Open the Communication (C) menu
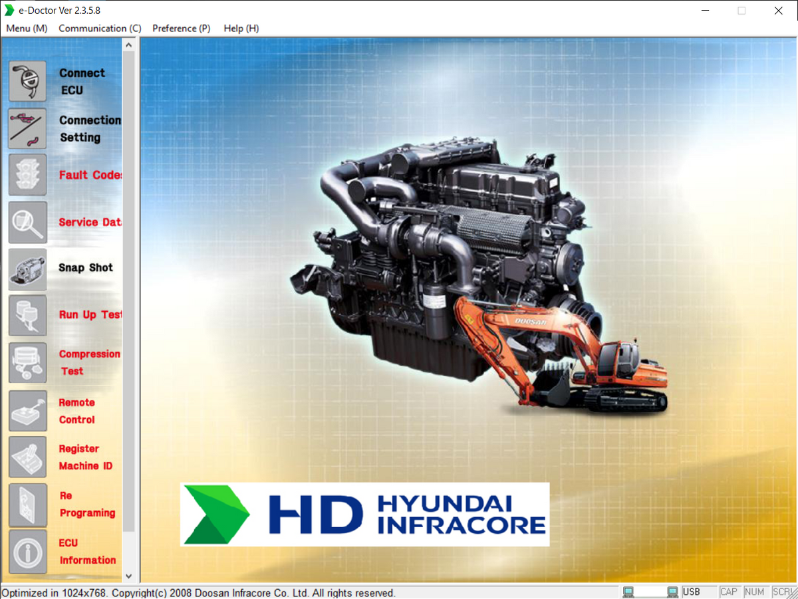Screen dimensions: 798x599 [x=100, y=29]
